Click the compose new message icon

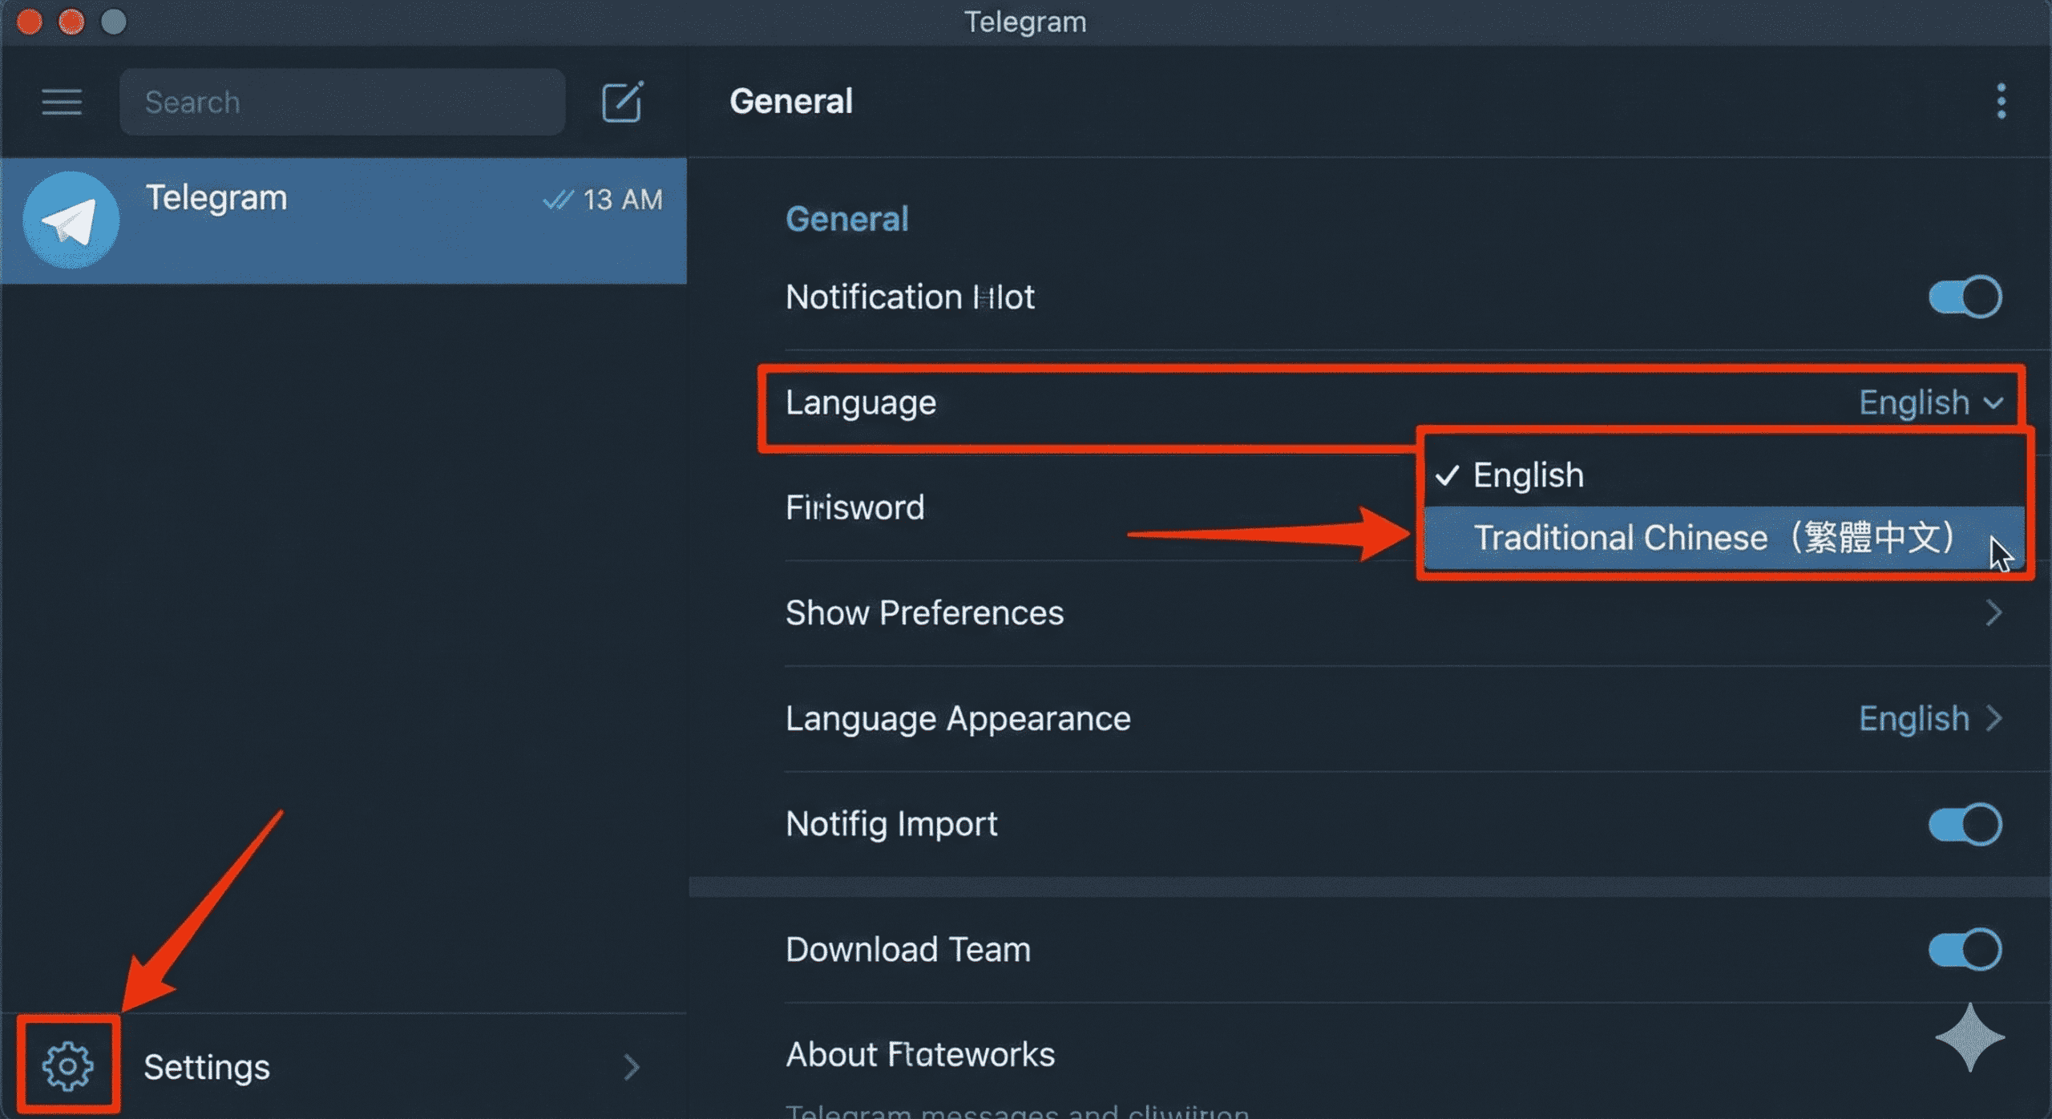click(x=623, y=101)
